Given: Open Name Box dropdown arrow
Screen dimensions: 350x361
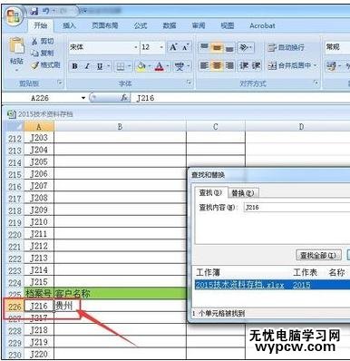Looking at the screenshot, I should coord(83,98).
